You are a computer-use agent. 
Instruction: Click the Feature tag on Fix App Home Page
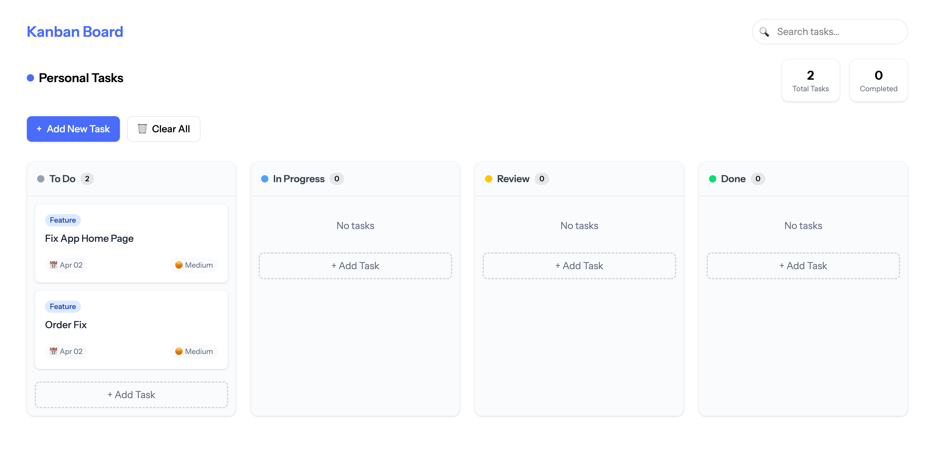tap(62, 220)
